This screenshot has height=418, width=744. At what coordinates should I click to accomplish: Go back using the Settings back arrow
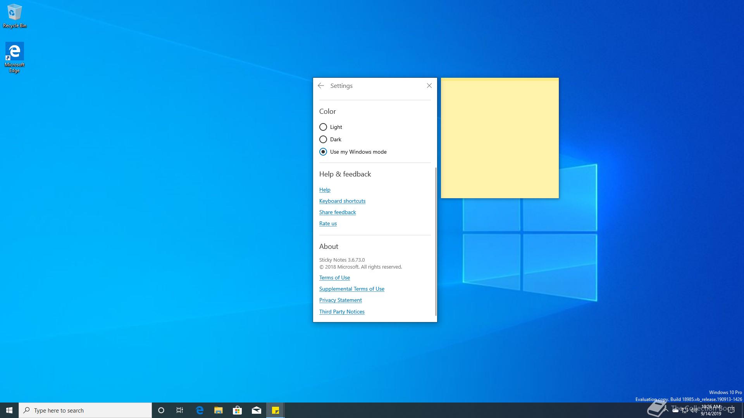[321, 86]
